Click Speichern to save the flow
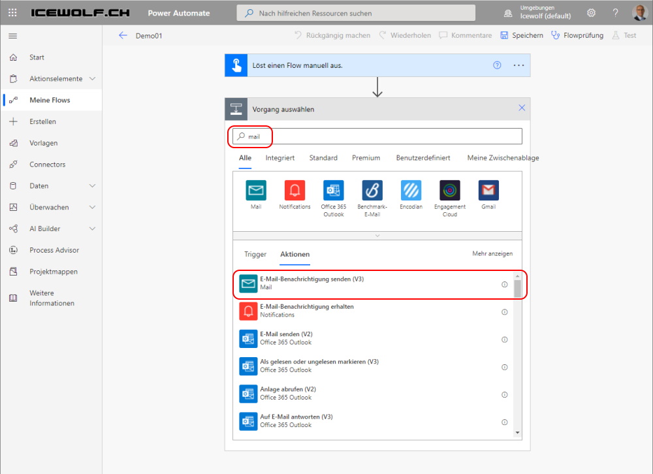This screenshot has width=653, height=474. tap(522, 35)
